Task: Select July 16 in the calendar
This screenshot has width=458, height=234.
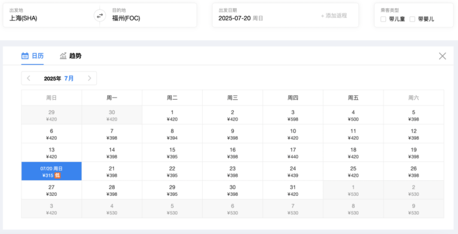Action: tap(232, 152)
